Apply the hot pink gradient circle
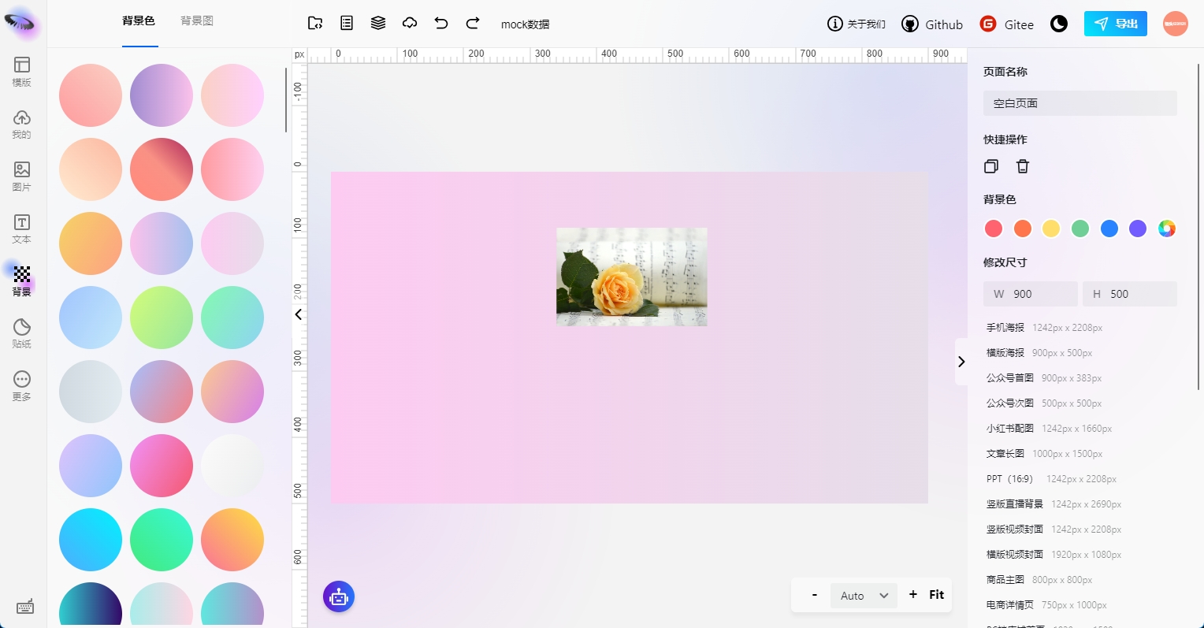1204x628 pixels. pos(162,466)
